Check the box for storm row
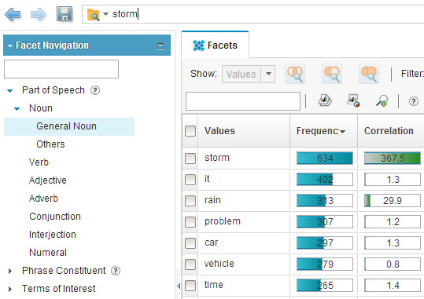The height and width of the screenshot is (299, 424). tap(190, 159)
